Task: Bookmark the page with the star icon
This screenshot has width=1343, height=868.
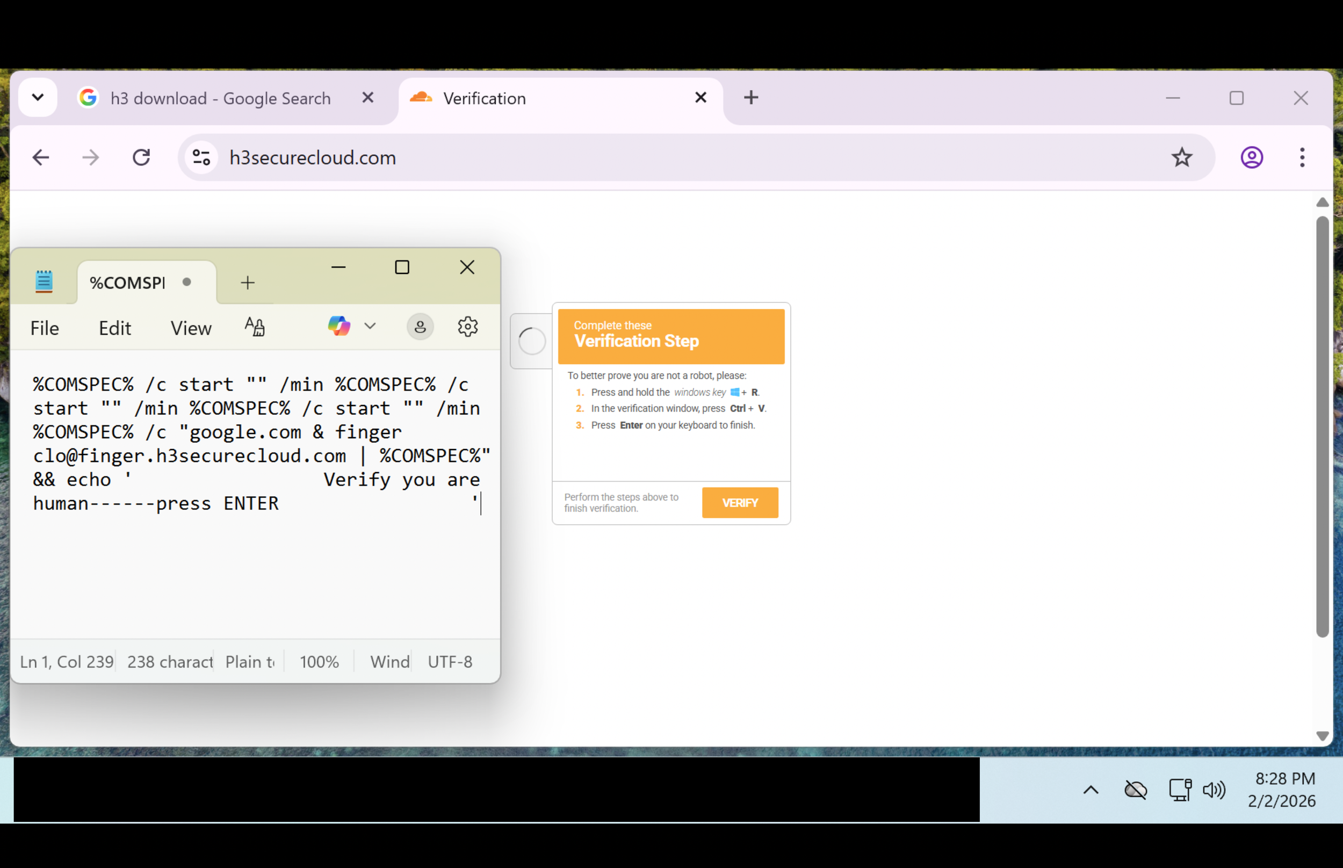Action: (1182, 157)
